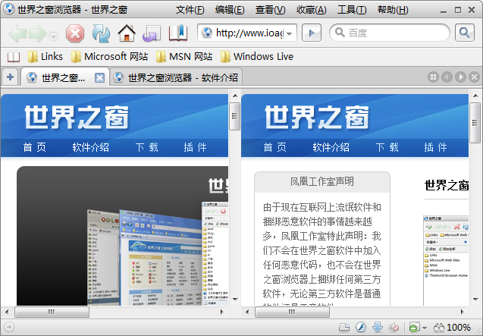Click left pane scroll down arrow
The width and height of the screenshot is (483, 336).
235,299
